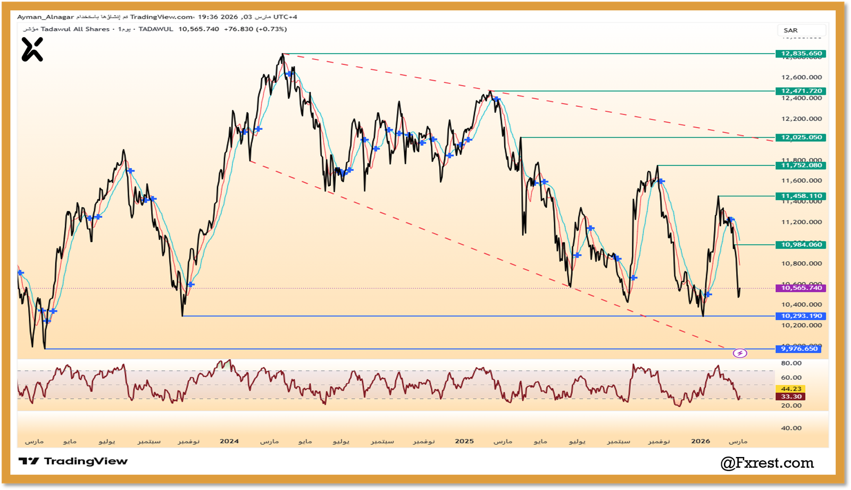Click the black X logo icon
851x490 pixels.
click(32, 50)
